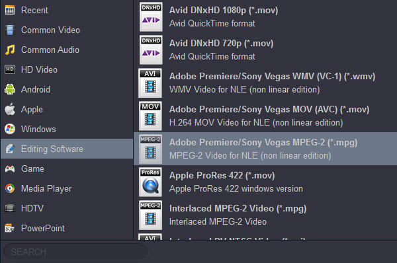Click the Windows logo icon
The height and width of the screenshot is (263, 397).
point(10,129)
